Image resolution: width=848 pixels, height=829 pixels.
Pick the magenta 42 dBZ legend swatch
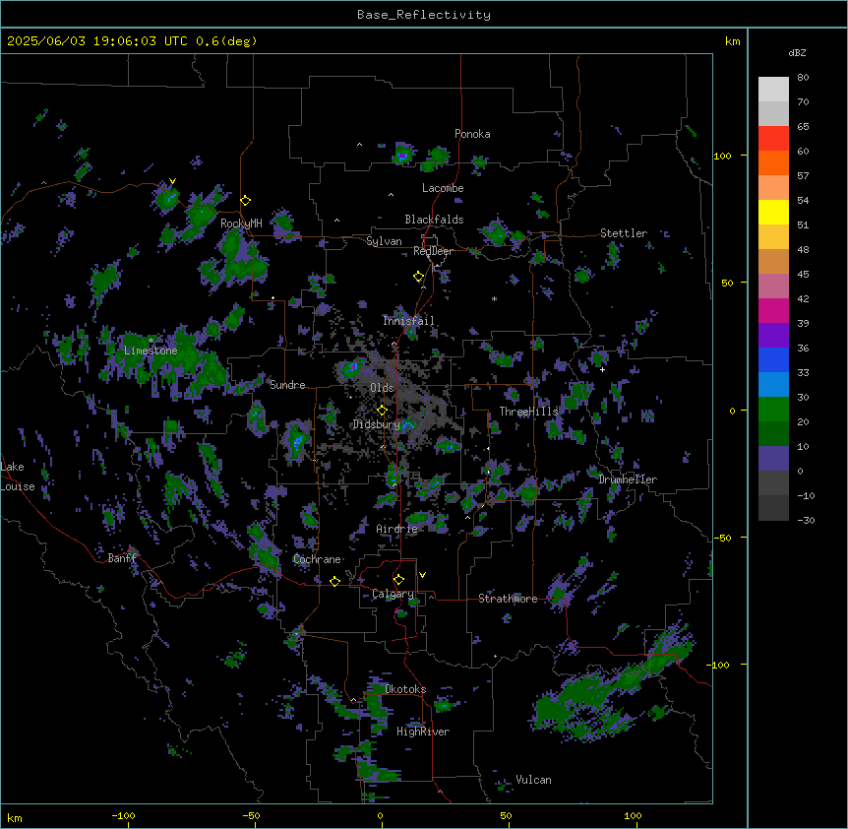[773, 310]
